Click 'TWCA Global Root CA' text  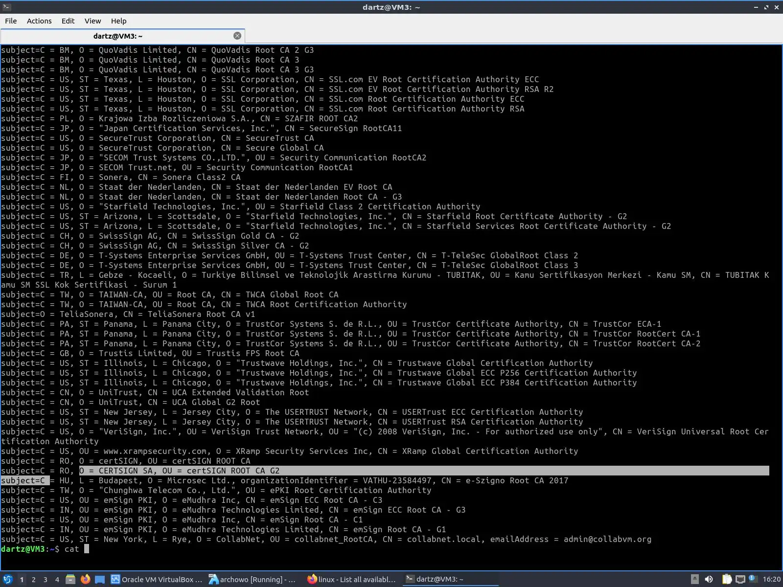292,294
